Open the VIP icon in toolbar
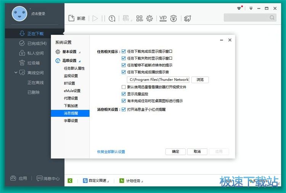The height and width of the screenshot is (193, 286). 163,18
